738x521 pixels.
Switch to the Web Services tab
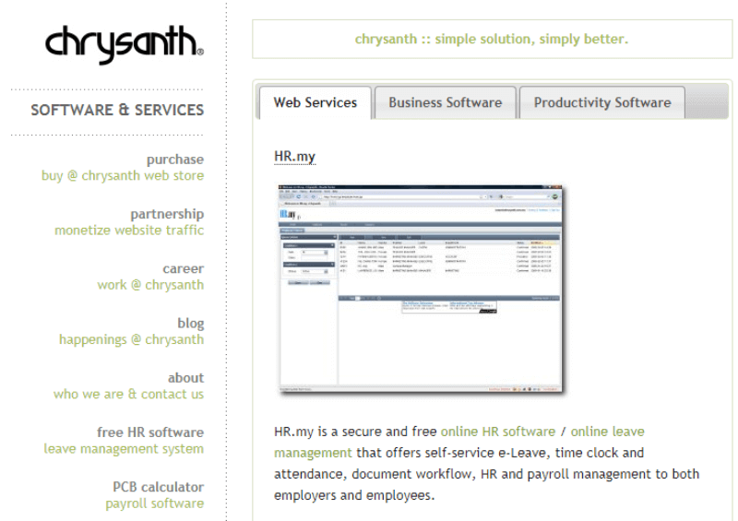tap(315, 102)
